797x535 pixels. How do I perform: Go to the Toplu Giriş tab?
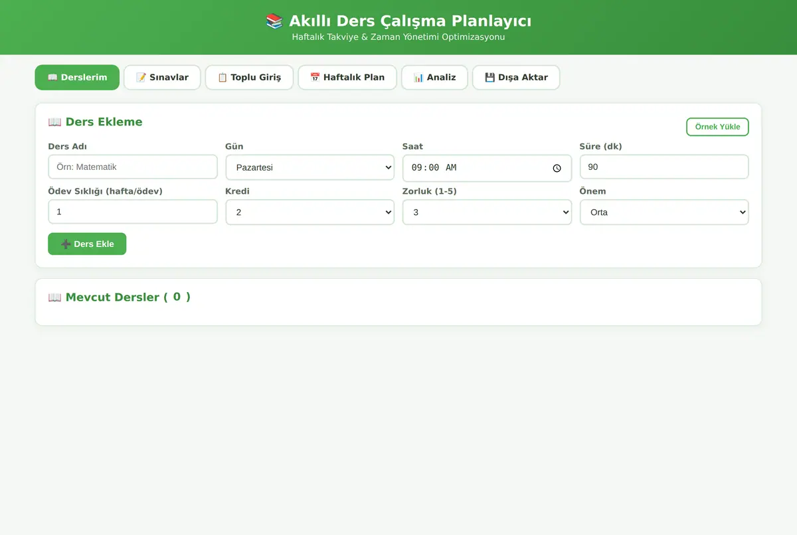pos(249,77)
